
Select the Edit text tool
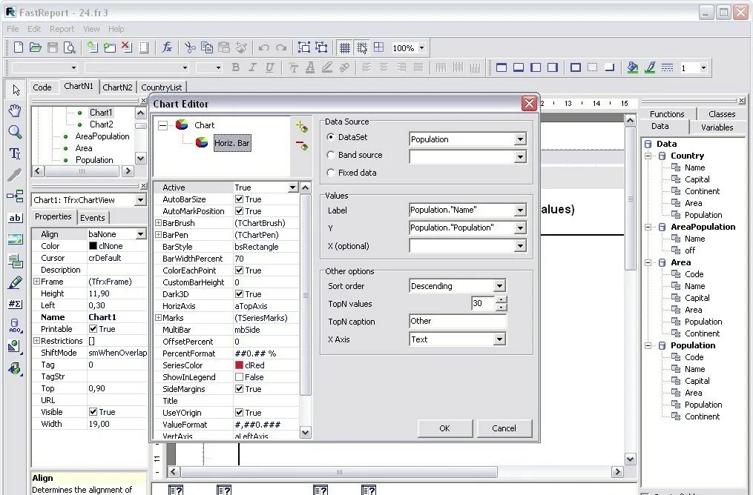(x=15, y=153)
